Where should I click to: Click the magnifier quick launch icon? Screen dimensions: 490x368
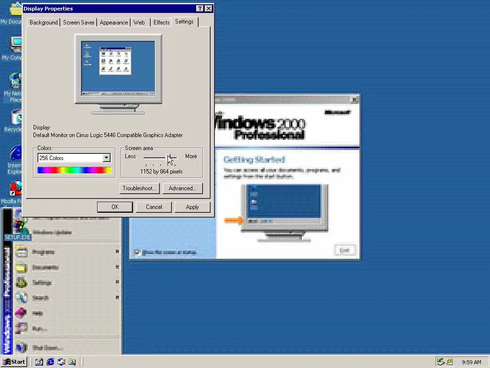72,362
